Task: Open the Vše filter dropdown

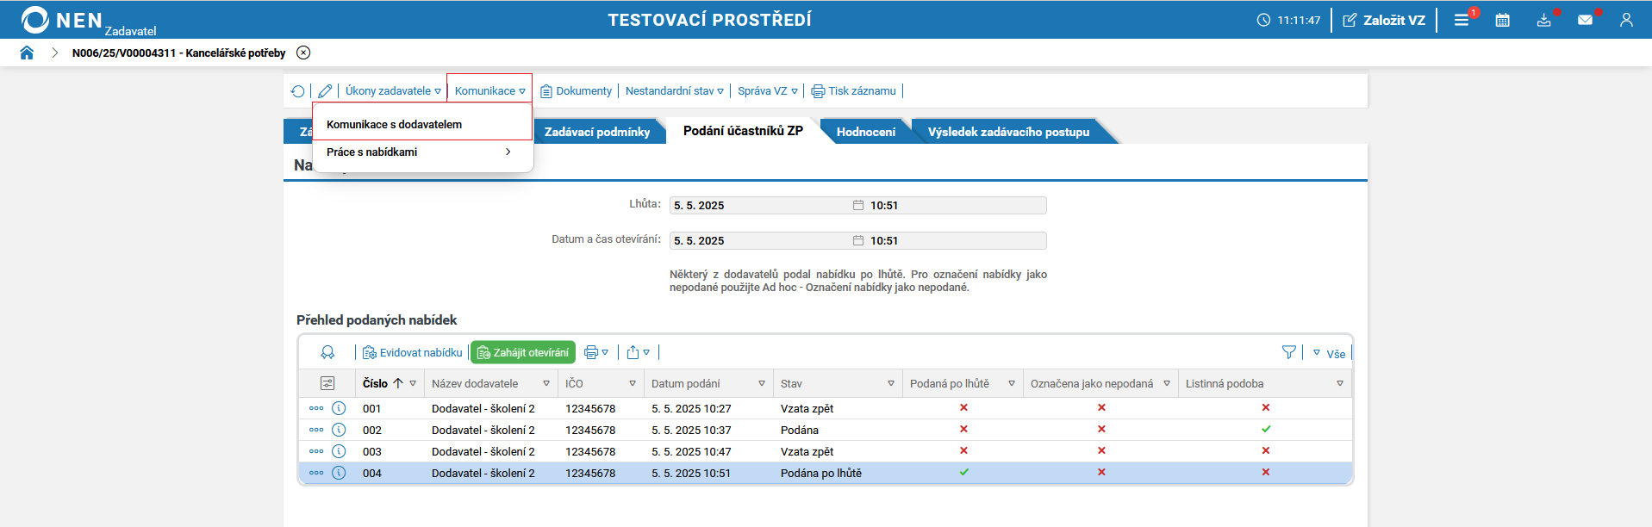Action: click(1329, 353)
